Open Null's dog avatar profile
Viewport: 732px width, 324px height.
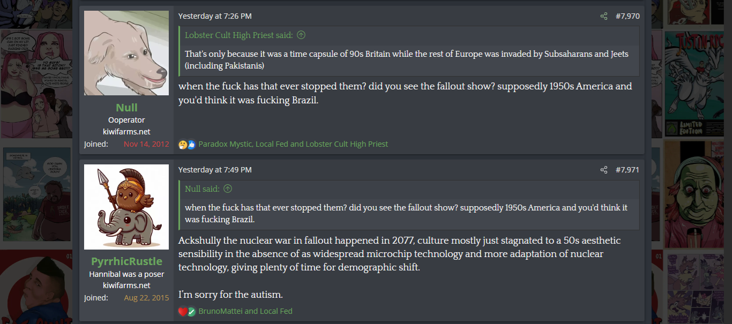pyautogui.click(x=126, y=53)
